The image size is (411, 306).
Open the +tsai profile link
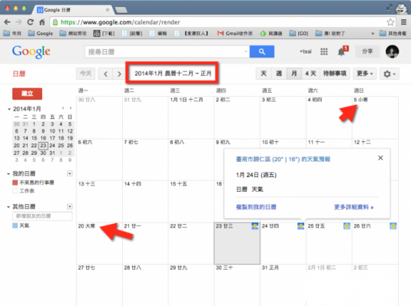305,51
